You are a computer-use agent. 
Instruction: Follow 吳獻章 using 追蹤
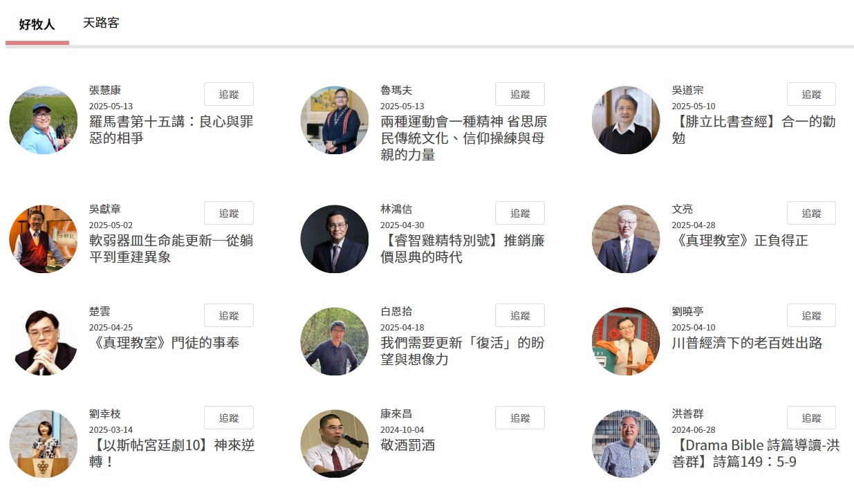(229, 213)
